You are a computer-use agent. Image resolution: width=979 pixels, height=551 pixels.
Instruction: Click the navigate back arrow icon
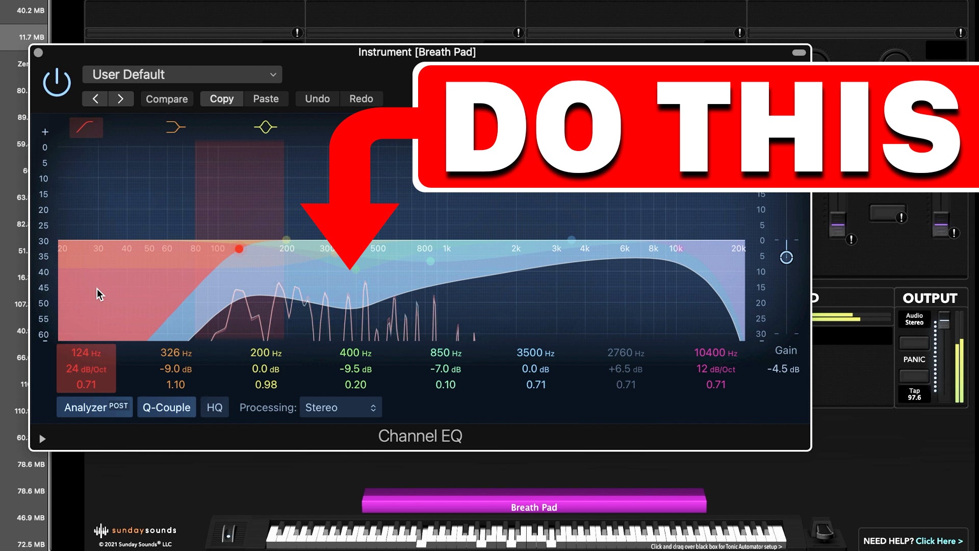(95, 99)
